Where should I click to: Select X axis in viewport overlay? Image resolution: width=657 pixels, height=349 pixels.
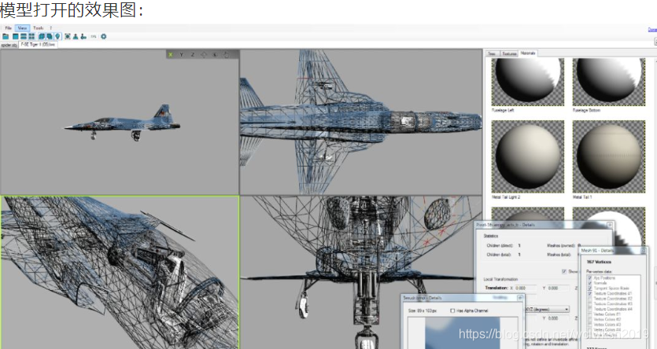click(171, 54)
